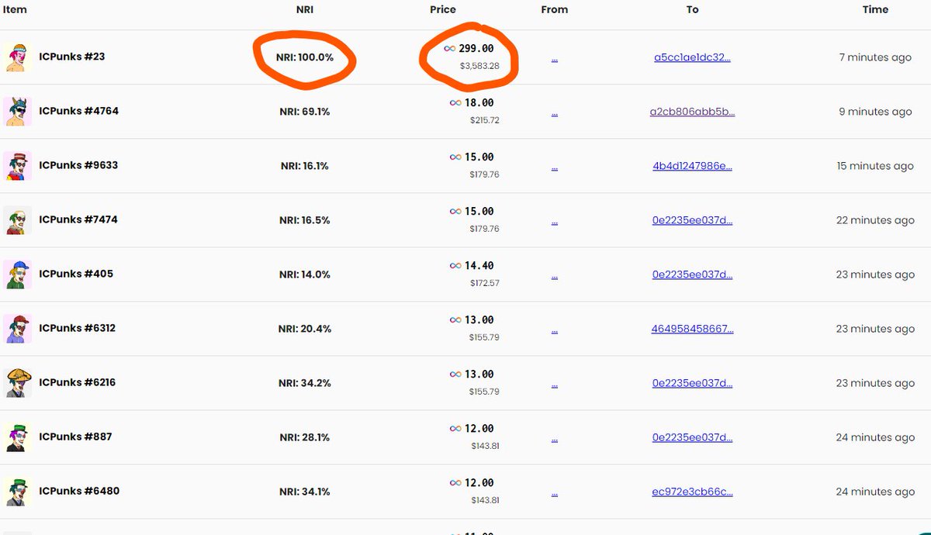The height and width of the screenshot is (535, 931).
Task: Open buyer address 4b4d1247986e...
Action: click(x=692, y=166)
